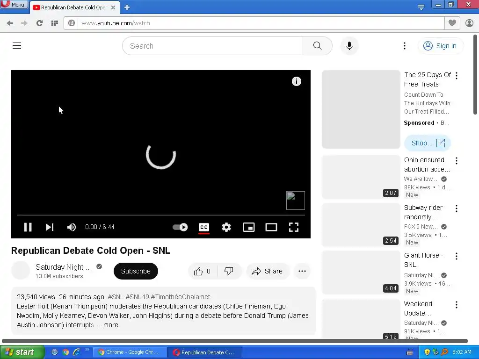Screen dimensions: 479x359
Task: Open the Windows start menu
Action: (22, 352)
